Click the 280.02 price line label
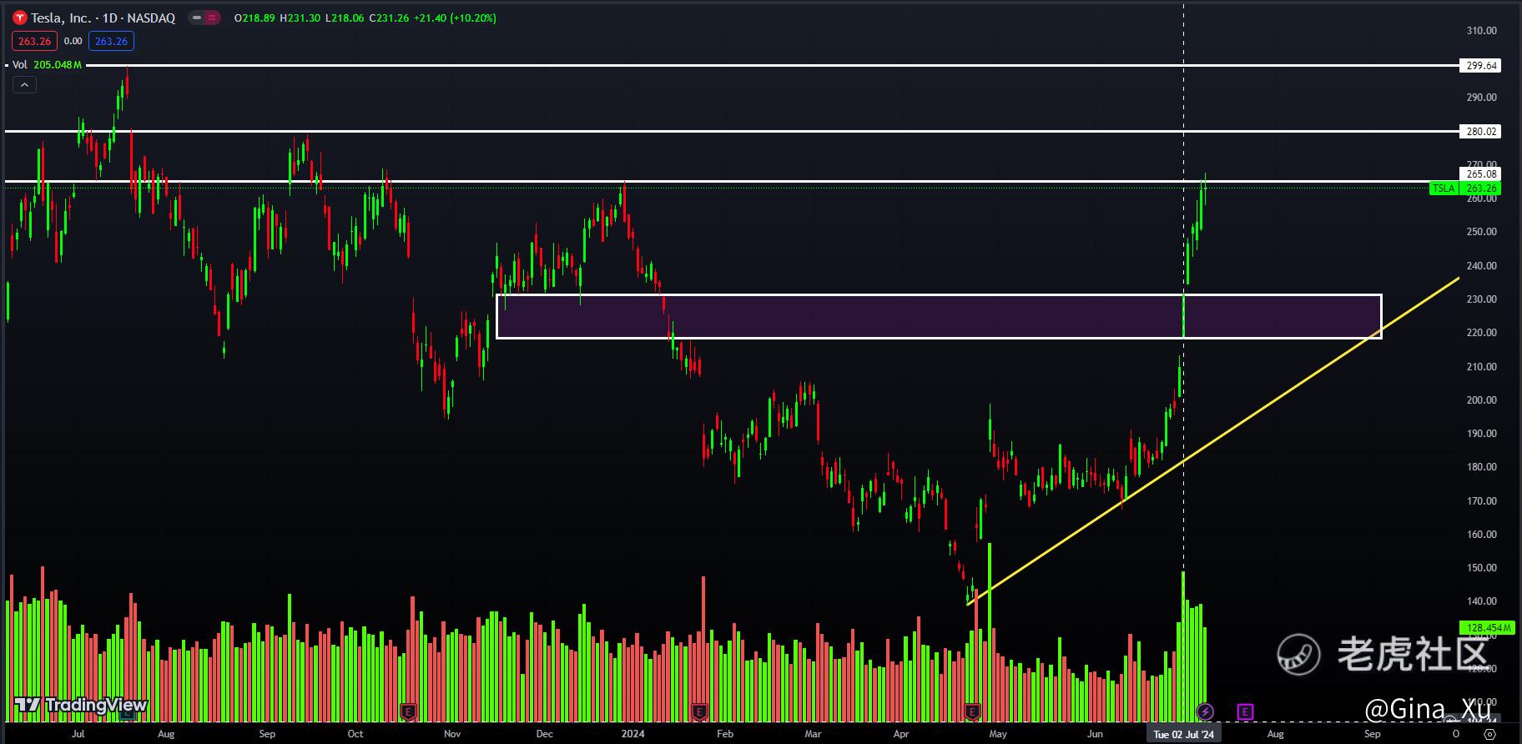Viewport: 1522px width, 744px height. coord(1481,131)
